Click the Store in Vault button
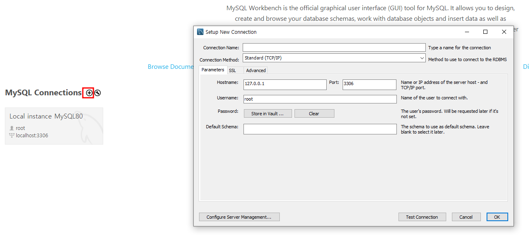This screenshot has width=529, height=235. click(x=268, y=114)
